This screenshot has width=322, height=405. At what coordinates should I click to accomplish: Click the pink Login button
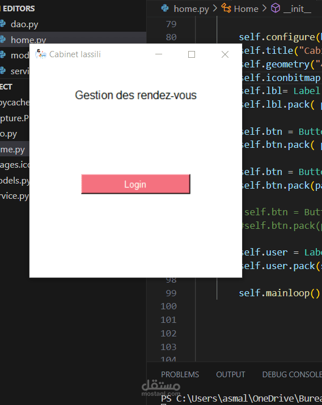[x=135, y=184]
